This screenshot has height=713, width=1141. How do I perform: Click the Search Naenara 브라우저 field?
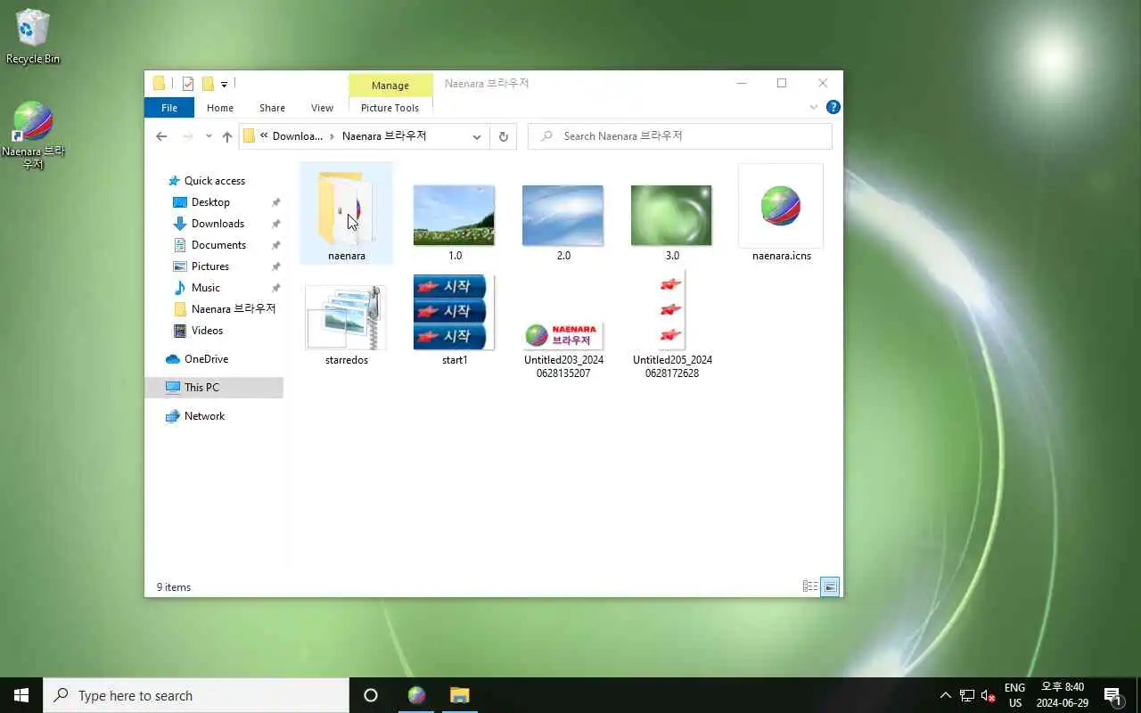point(680,136)
